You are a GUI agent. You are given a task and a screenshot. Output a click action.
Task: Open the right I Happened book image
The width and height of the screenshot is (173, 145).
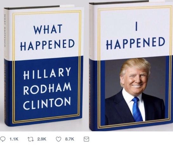point(131,66)
